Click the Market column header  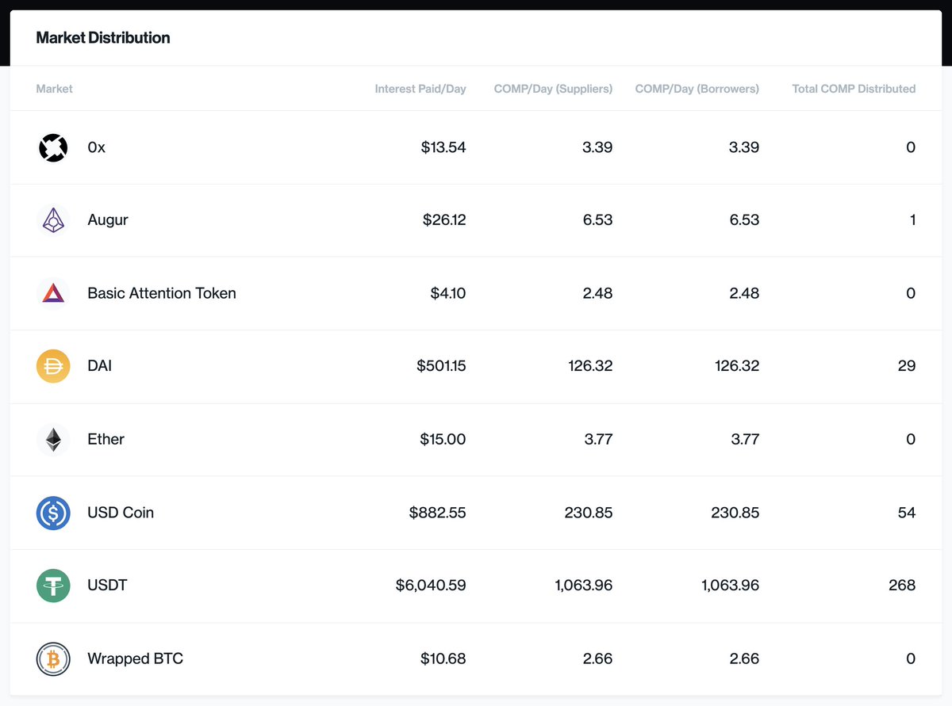point(54,89)
